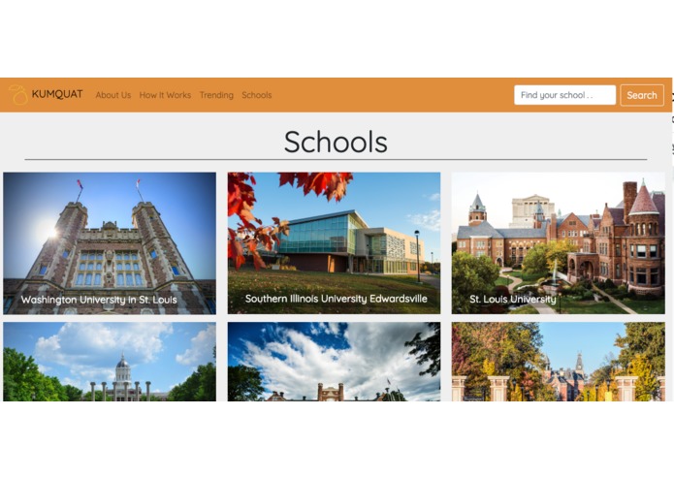Select the autumn trees pillars school thumbnail

point(558,362)
